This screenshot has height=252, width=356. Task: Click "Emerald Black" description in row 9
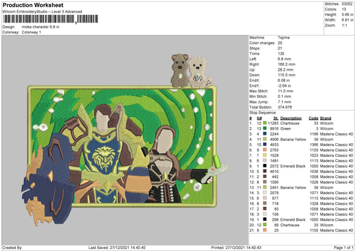pyautogui.click(x=293, y=166)
